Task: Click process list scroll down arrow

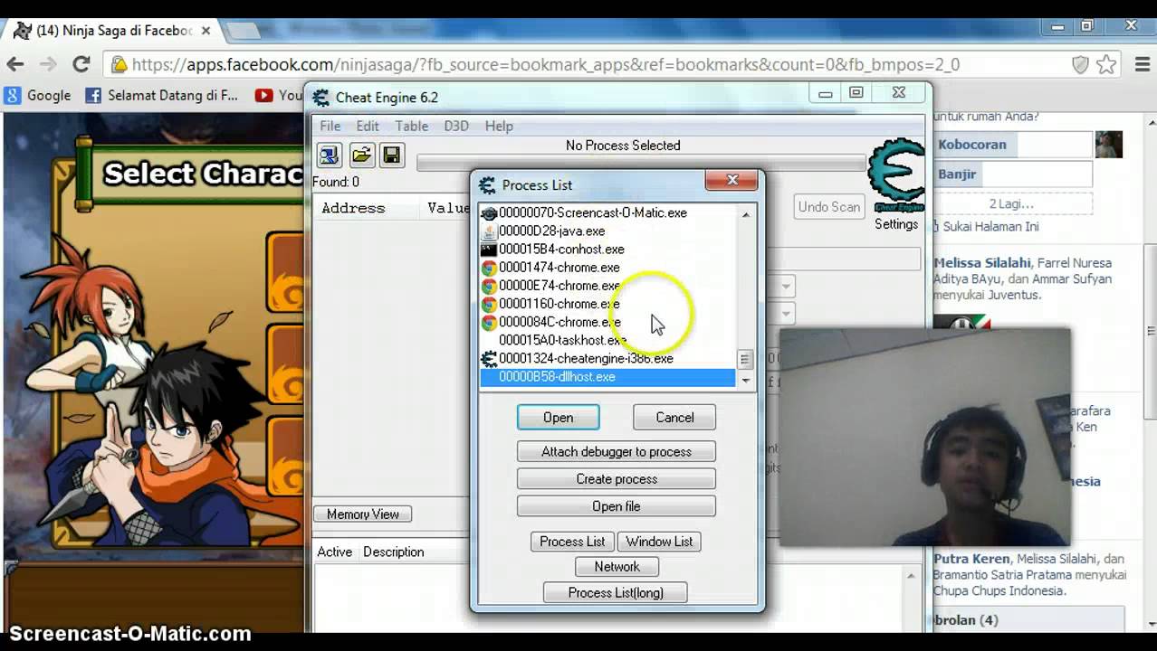Action: pos(746,380)
